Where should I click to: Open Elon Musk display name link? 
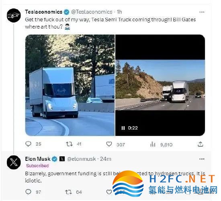(x=38, y=159)
